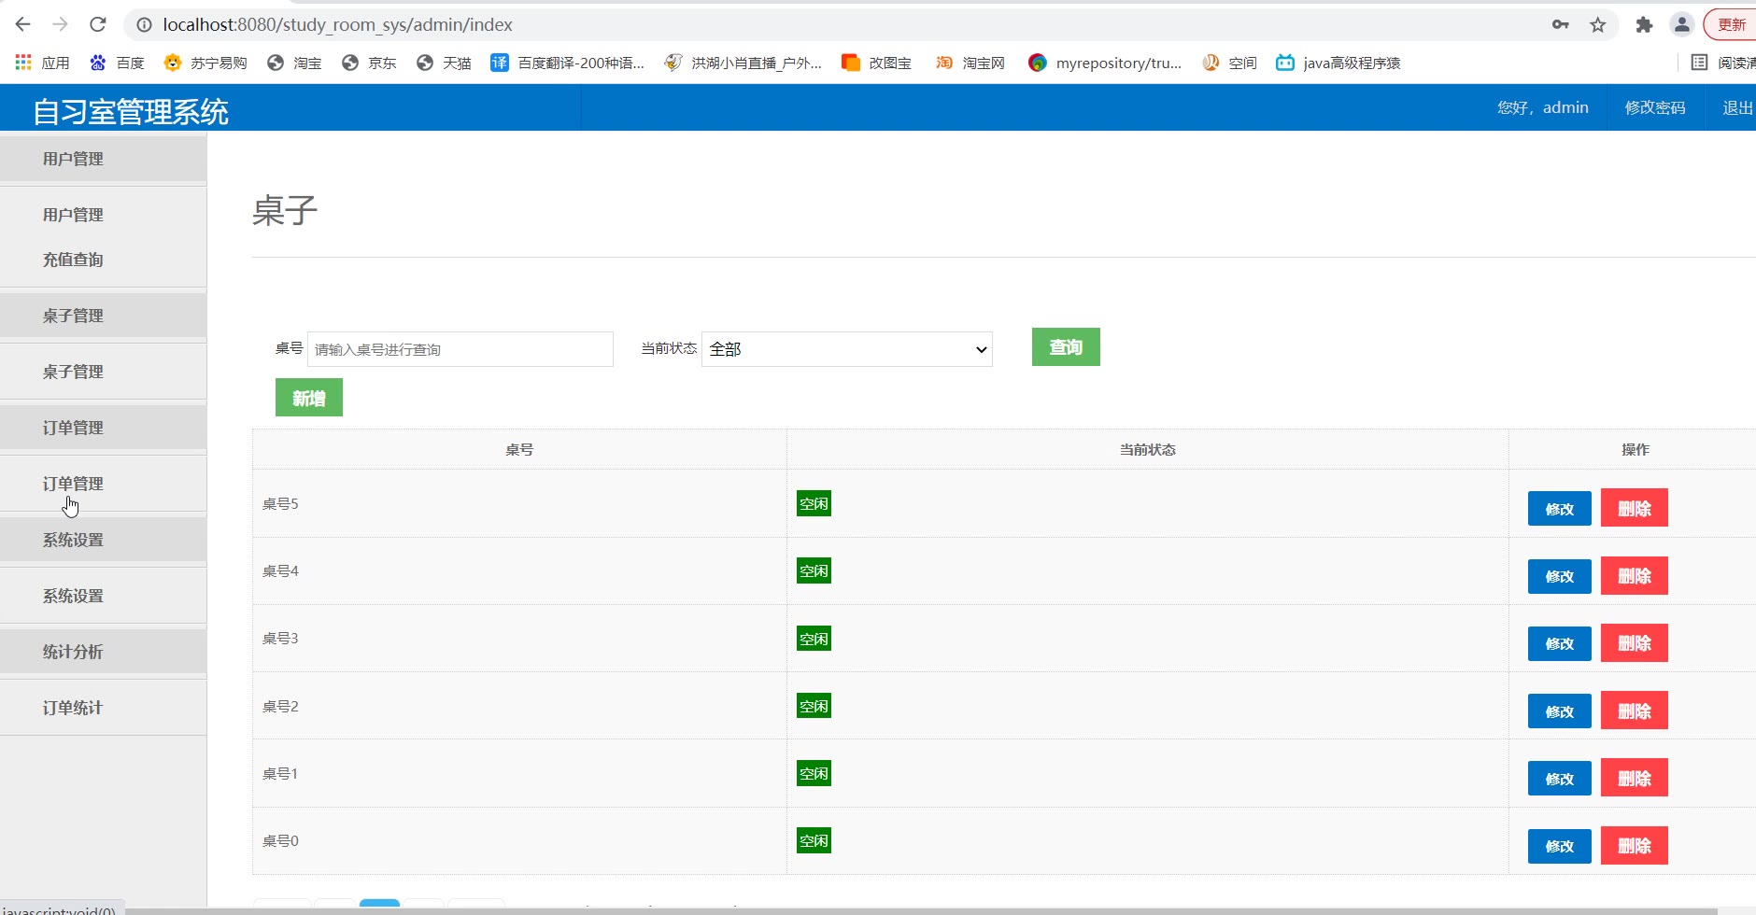Screen dimensions: 1756x915
Task: Expand the 当前状态 dropdown
Action: (x=846, y=349)
